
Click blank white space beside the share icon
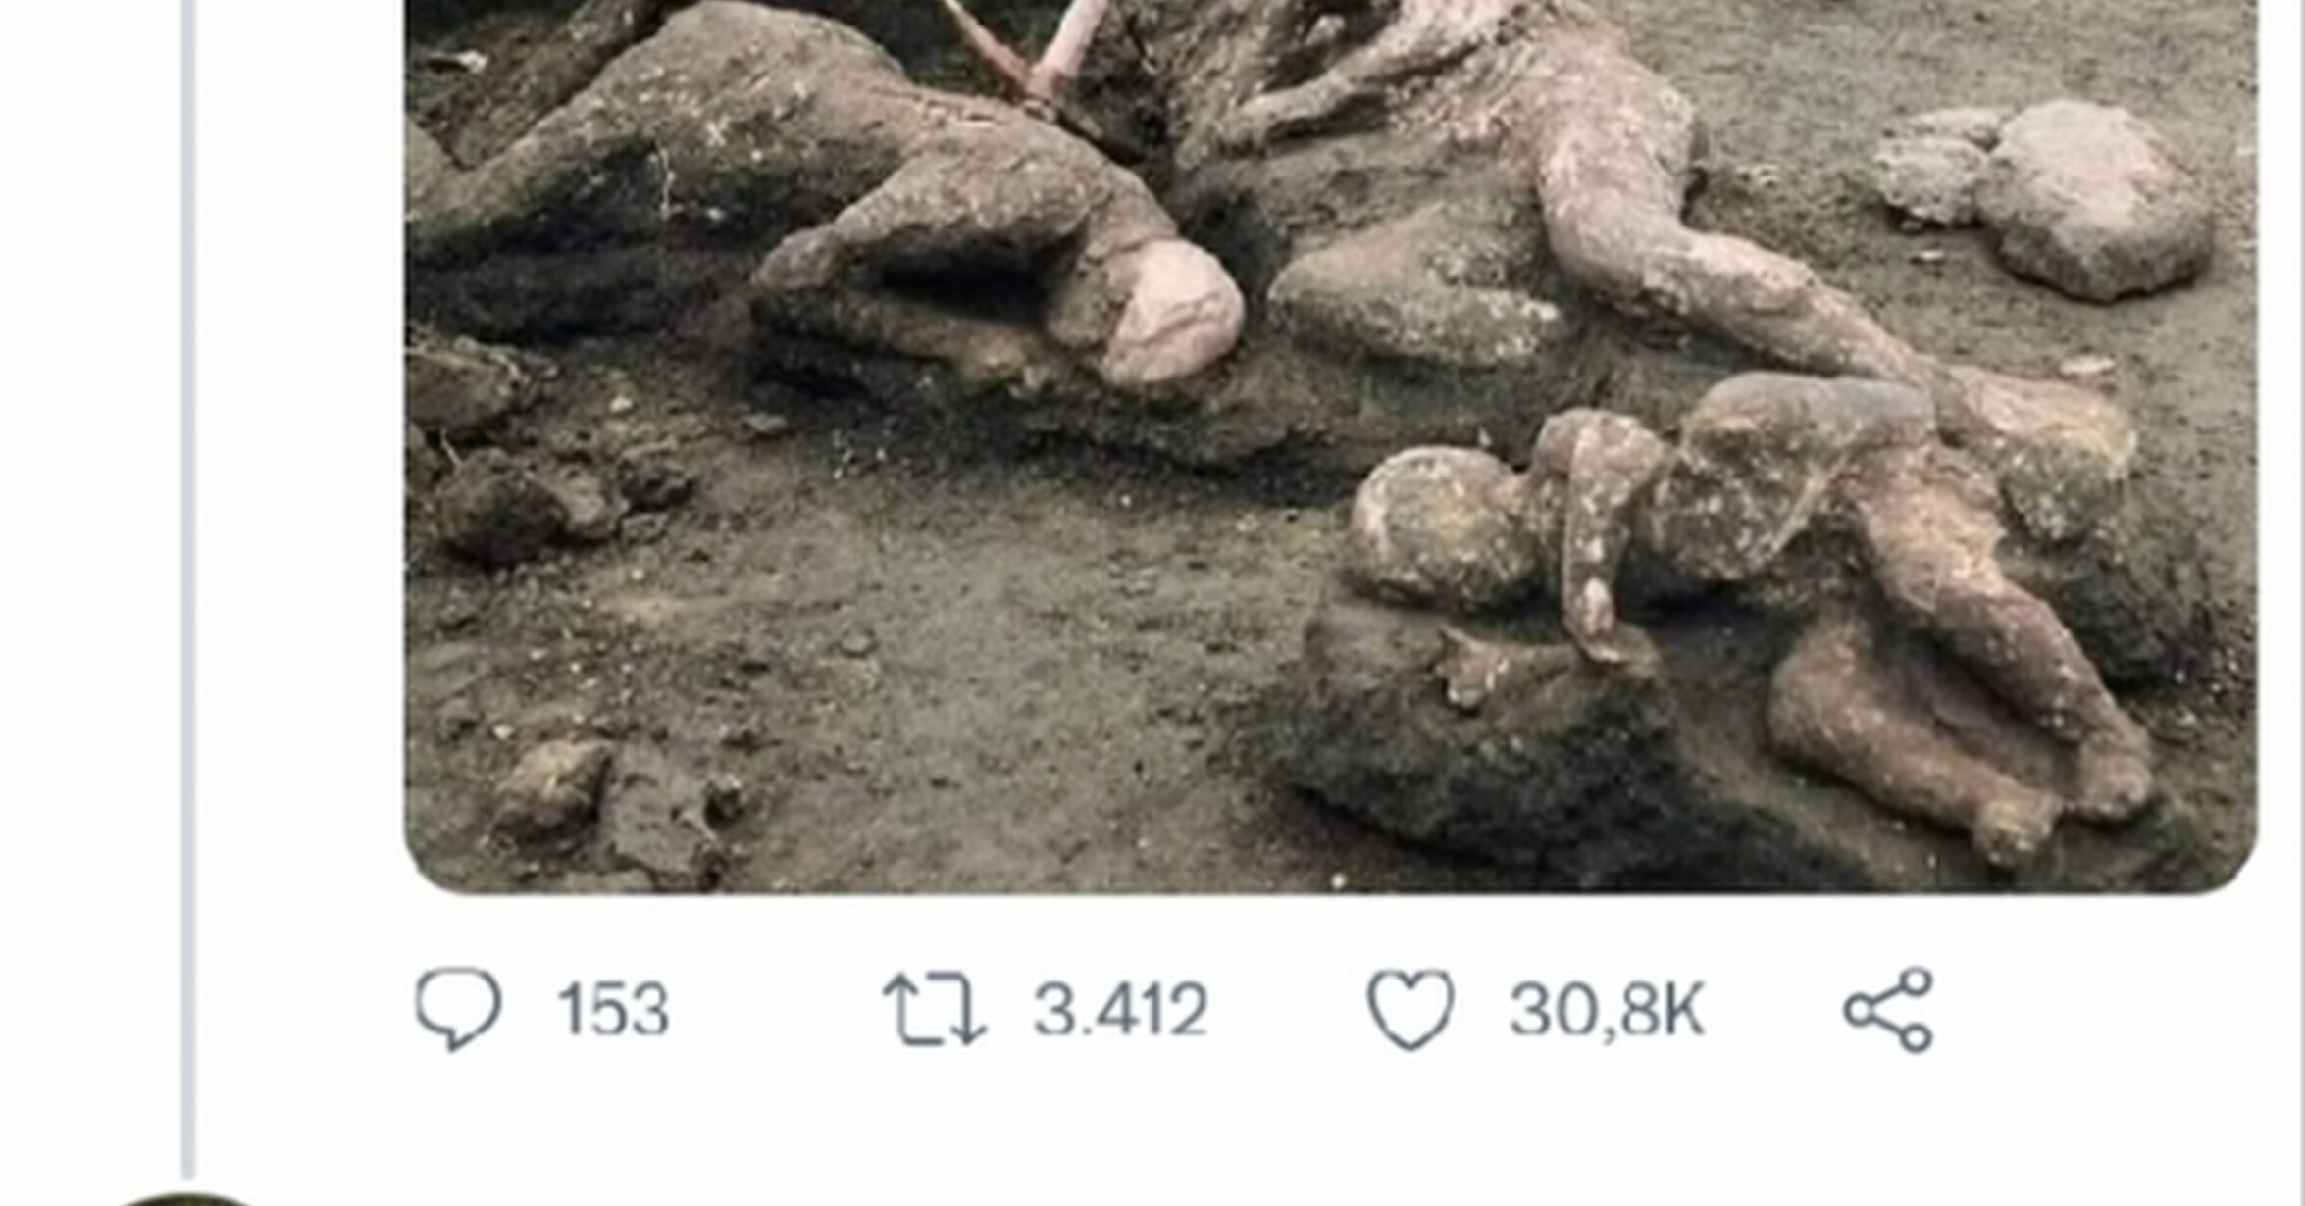2109,1010
